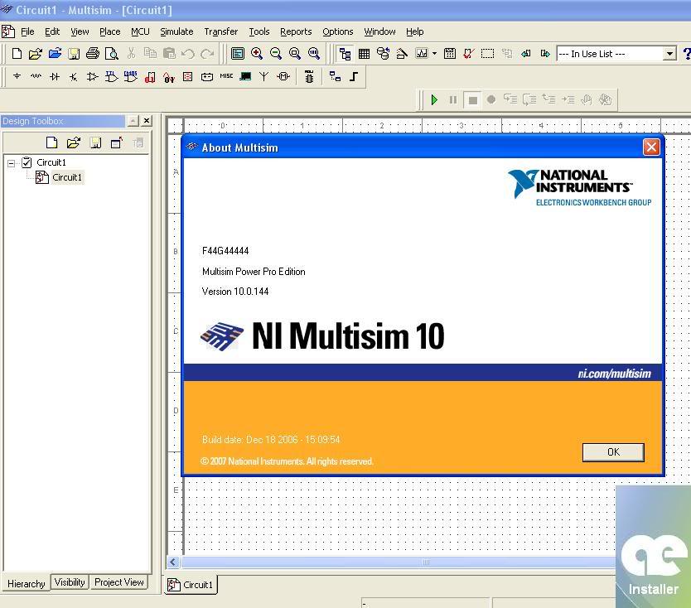This screenshot has width=691, height=608.
Task: Select the Circuit1 sheet tab at bottom
Action: coord(191,585)
